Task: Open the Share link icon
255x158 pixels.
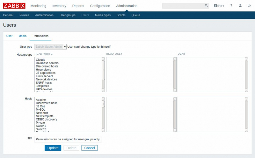Action: point(219,6)
